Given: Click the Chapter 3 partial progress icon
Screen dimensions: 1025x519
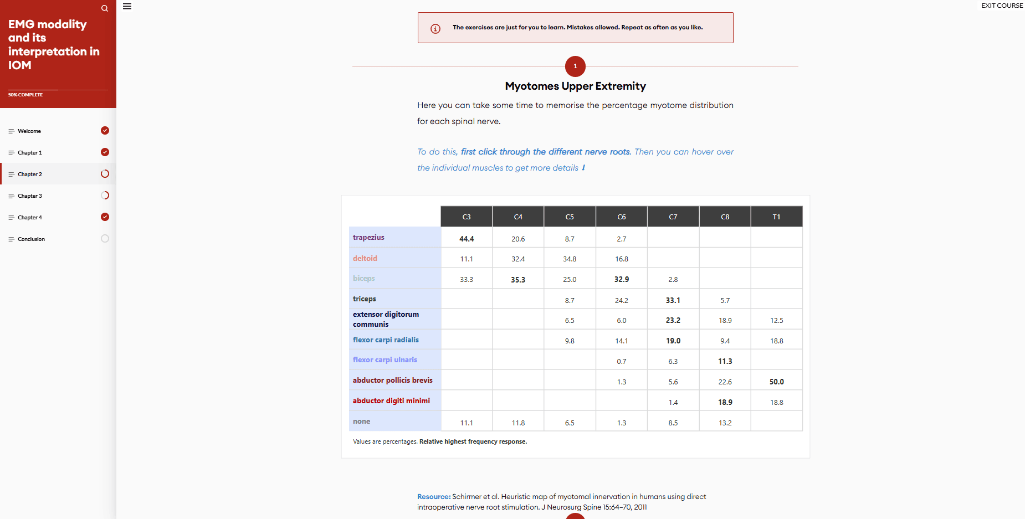Looking at the screenshot, I should pos(105,196).
